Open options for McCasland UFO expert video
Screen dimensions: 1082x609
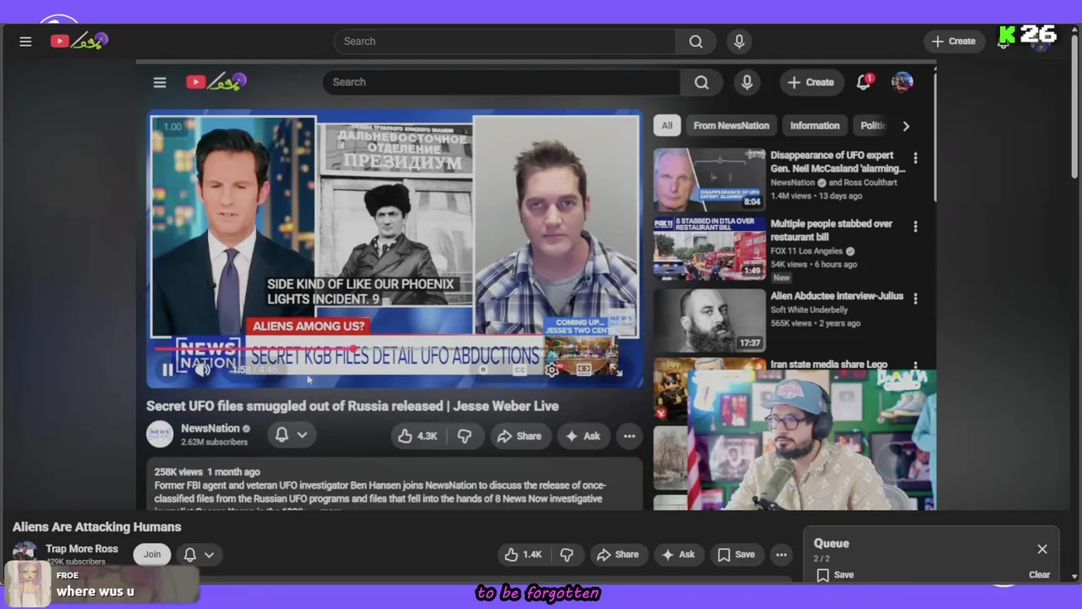pos(915,158)
